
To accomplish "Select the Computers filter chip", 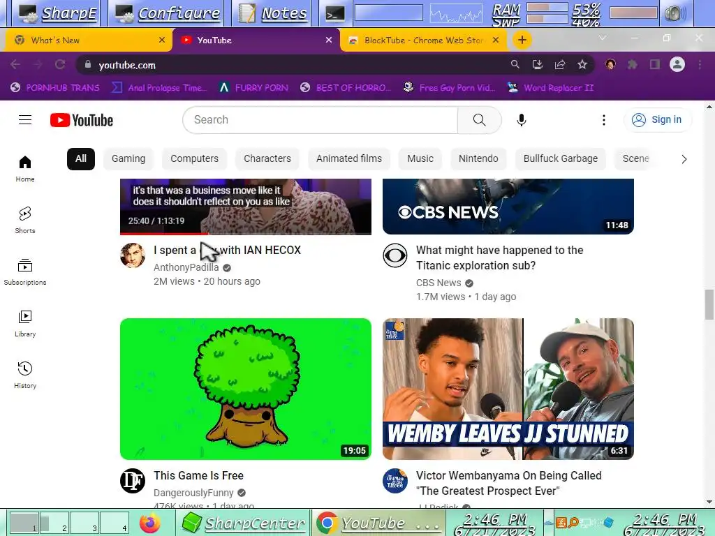I will coord(194,158).
